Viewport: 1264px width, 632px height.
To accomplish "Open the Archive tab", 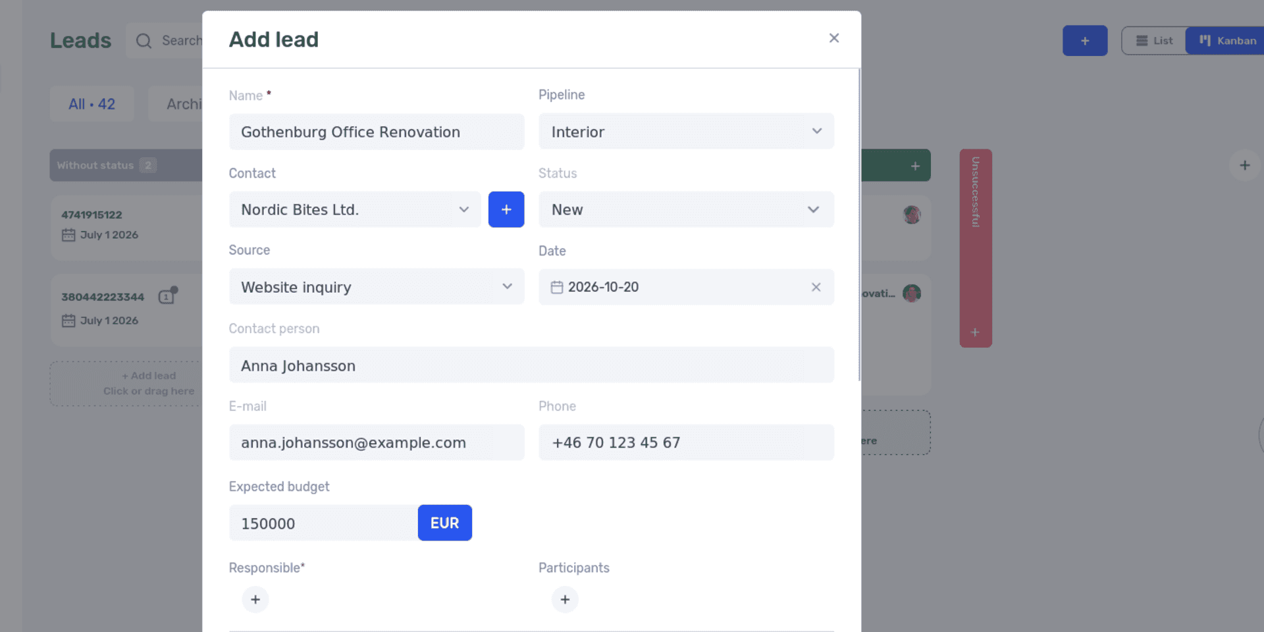I will (x=176, y=104).
